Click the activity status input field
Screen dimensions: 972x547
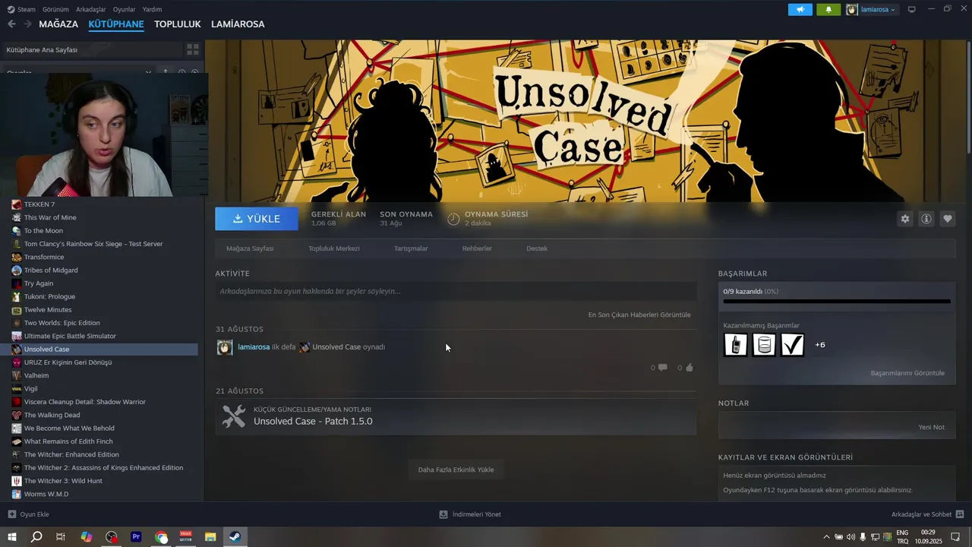coord(456,291)
